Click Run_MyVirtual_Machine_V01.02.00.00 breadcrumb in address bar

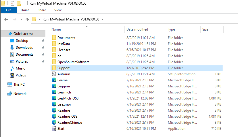tap(71, 19)
